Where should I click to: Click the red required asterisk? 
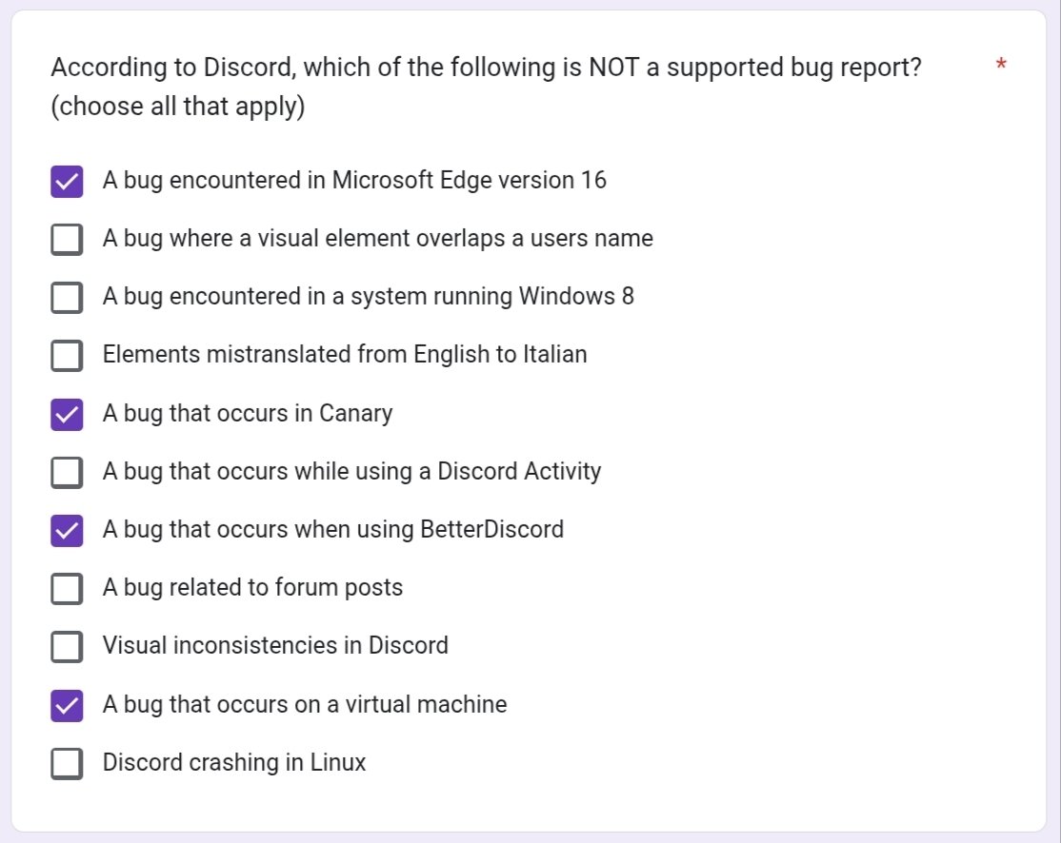1001,64
